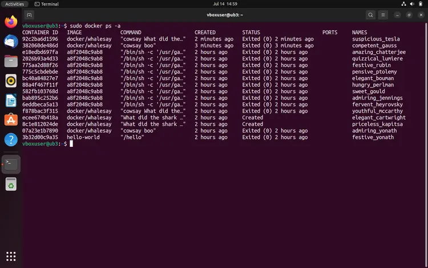Viewport: 428px width, 268px height.
Task: Open LibreOffice Writer from the dock
Action: (11, 101)
